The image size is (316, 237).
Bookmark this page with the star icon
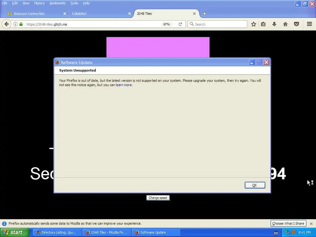(254, 24)
